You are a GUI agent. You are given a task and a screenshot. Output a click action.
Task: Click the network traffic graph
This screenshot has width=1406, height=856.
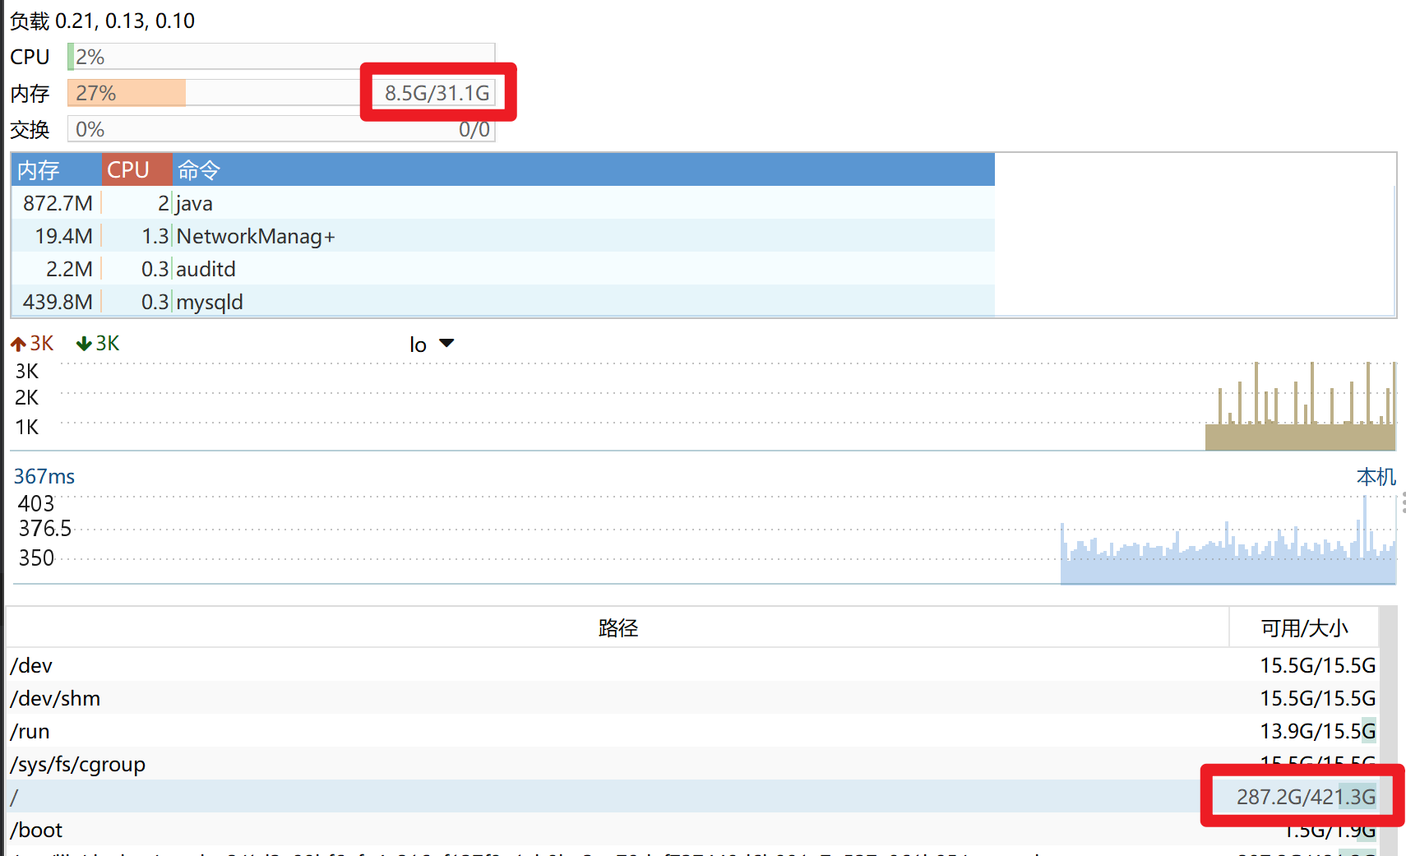[x=704, y=405]
